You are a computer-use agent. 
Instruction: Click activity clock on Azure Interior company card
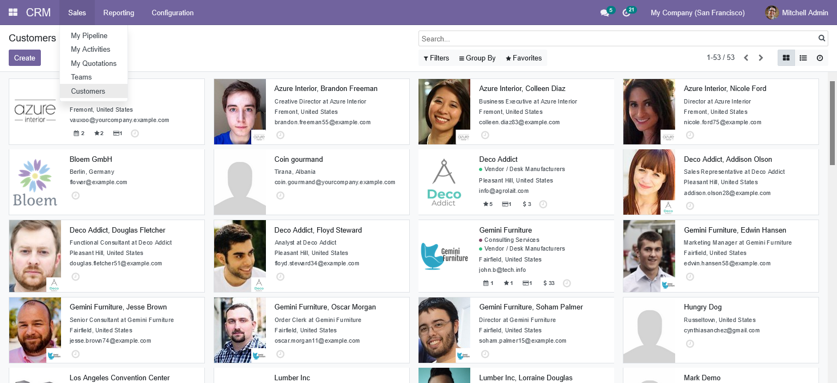[135, 133]
